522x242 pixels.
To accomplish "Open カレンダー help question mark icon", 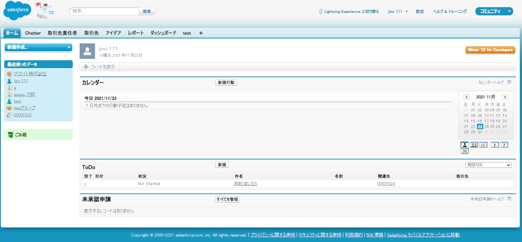I will pos(509,82).
